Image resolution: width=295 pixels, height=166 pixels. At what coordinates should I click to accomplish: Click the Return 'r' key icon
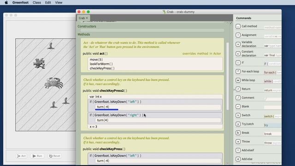click(238, 89)
